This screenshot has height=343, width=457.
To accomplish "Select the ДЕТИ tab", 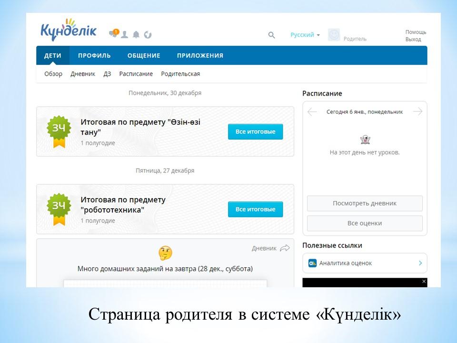I will (x=53, y=55).
